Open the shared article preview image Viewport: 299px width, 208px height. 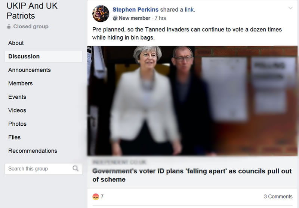192,101
